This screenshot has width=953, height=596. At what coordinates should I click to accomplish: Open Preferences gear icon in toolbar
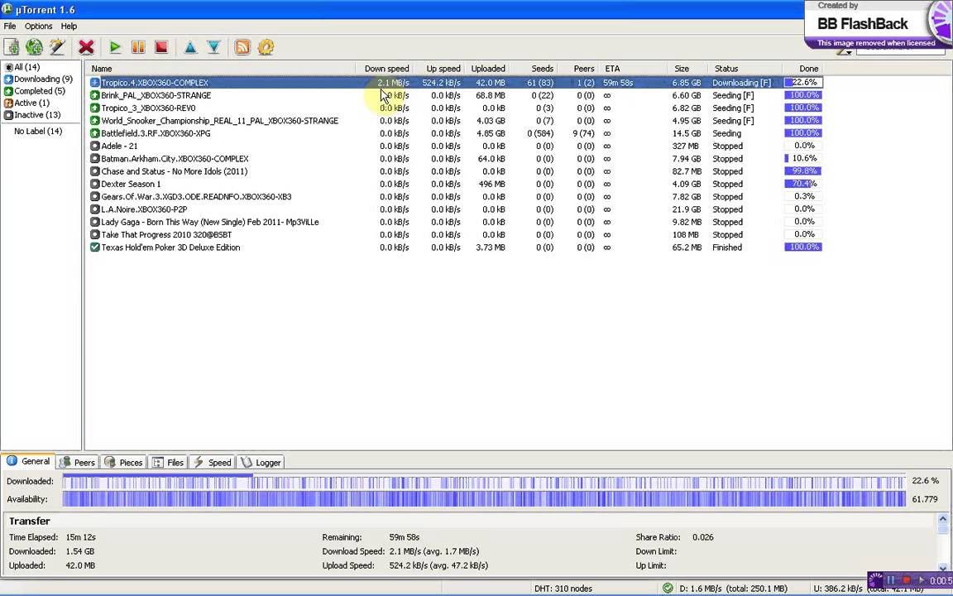266,47
